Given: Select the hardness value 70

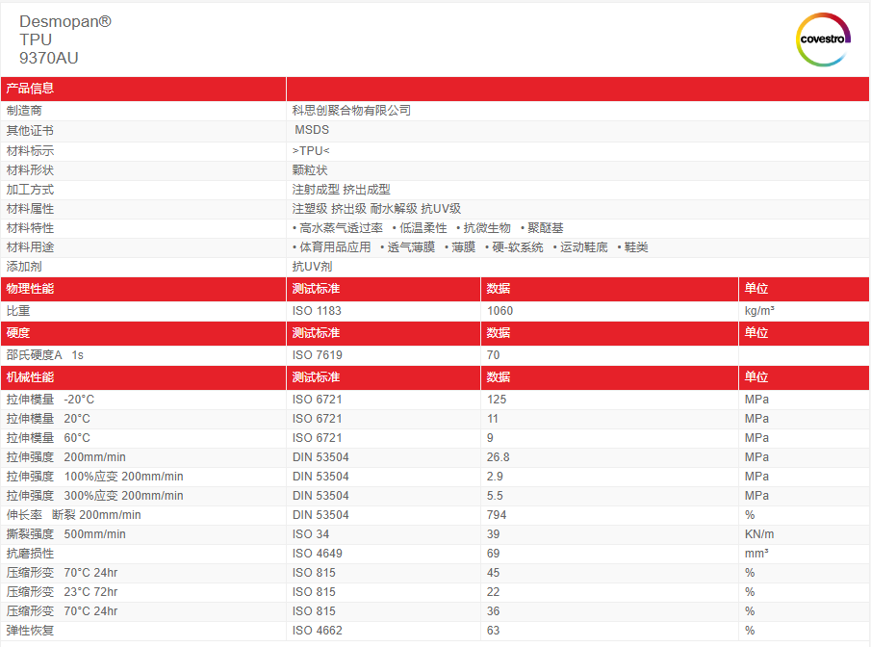Looking at the screenshot, I should click(x=494, y=355).
